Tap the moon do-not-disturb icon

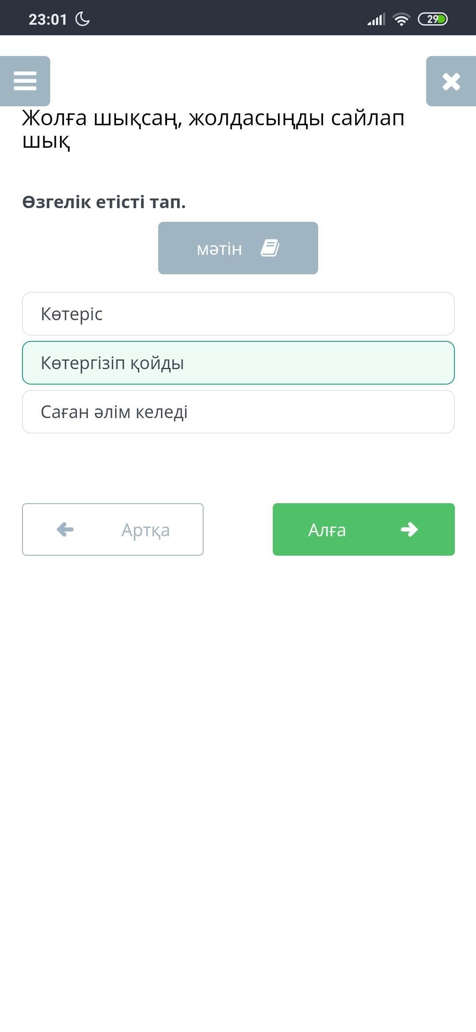point(83,19)
